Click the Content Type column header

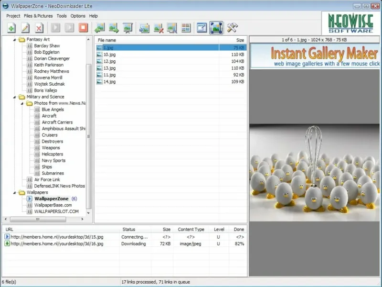(x=191, y=230)
